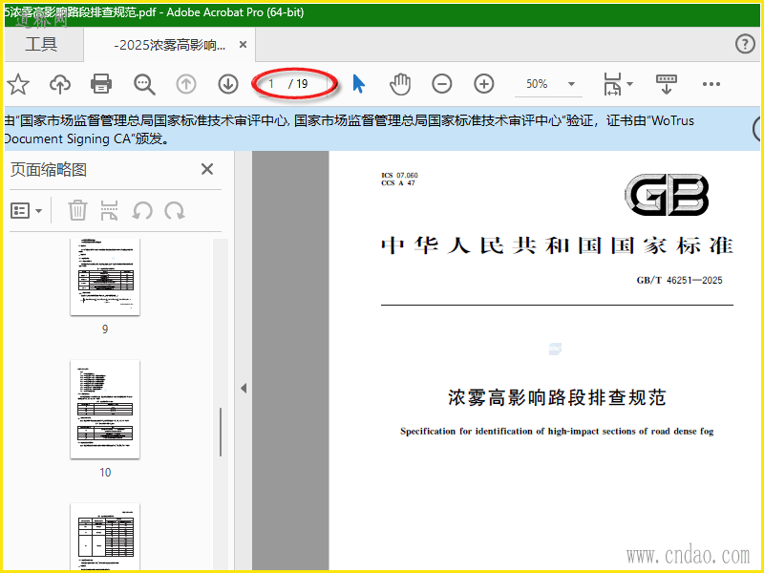Rotate pages clockwise

pyautogui.click(x=175, y=211)
